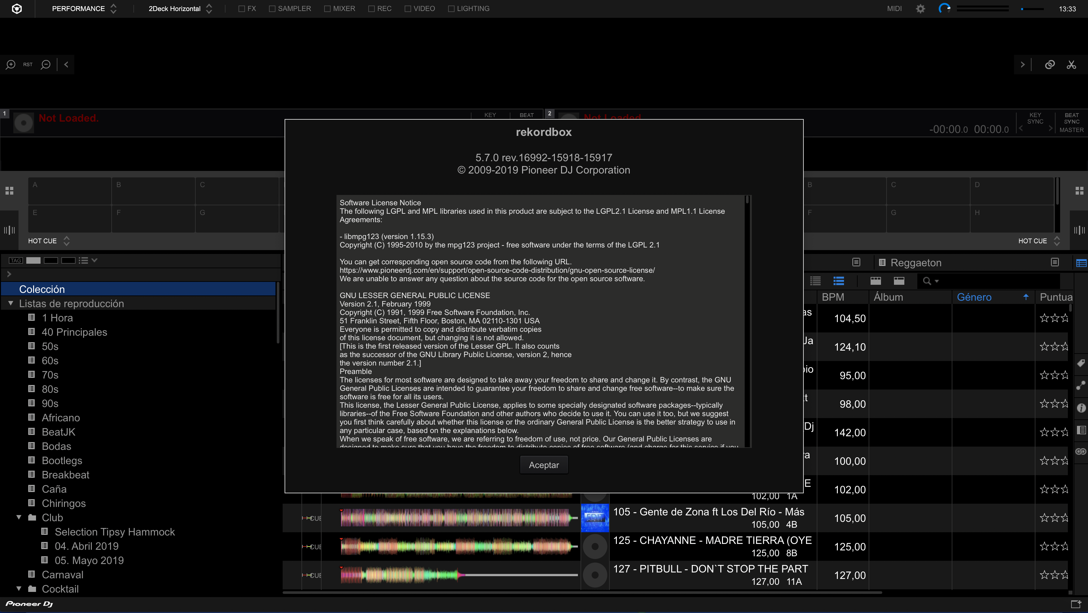Image resolution: width=1088 pixels, height=613 pixels.
Task: Open the Related Tracks icon in right sidebar
Action: (1081, 385)
